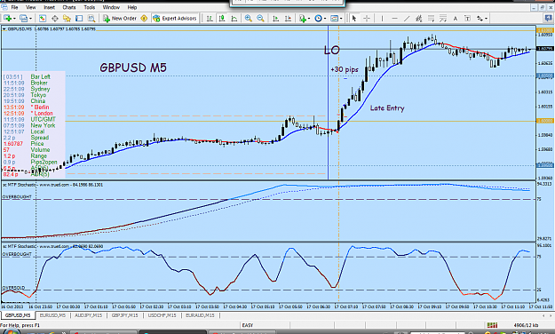Viewport: 555px width, 334px height.
Task: Select the Crosshair tool
Action: click(x=367, y=18)
